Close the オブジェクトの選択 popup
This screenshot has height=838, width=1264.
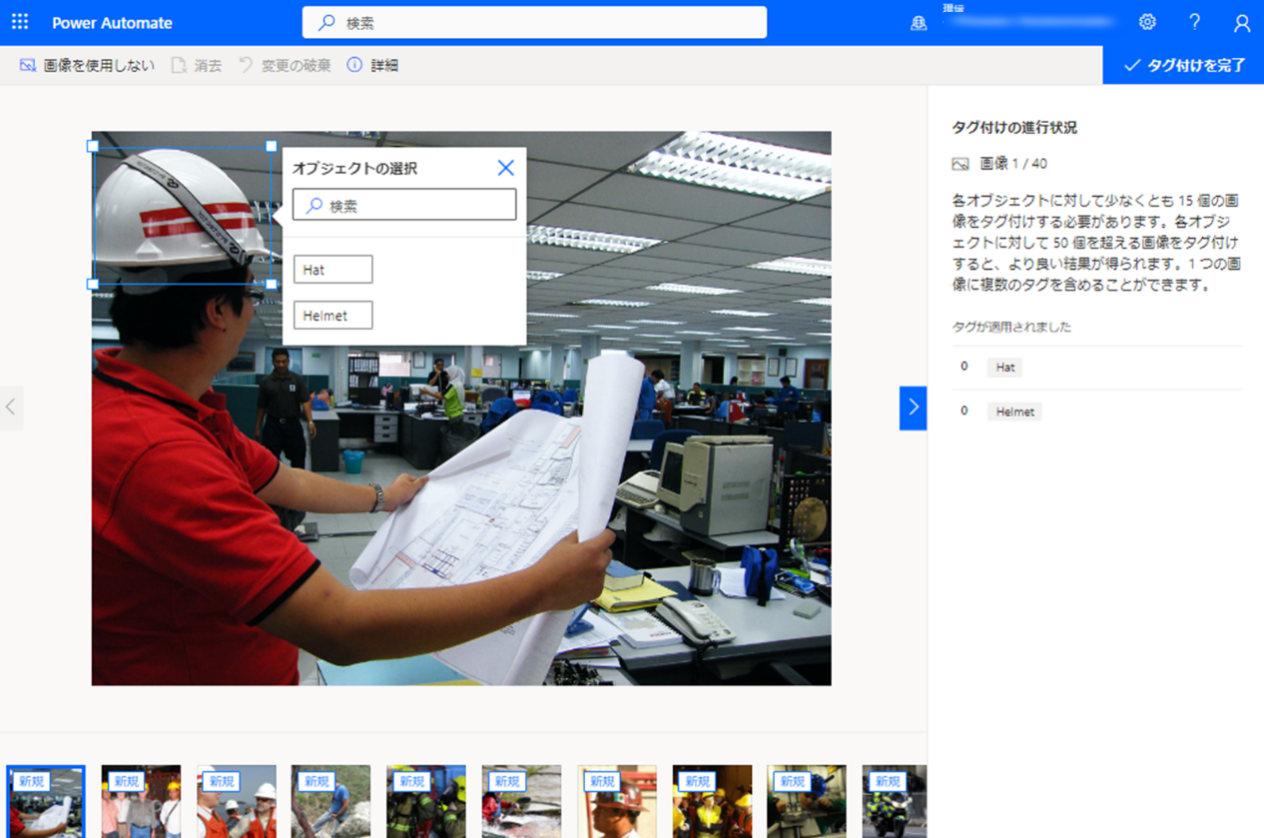tap(506, 168)
